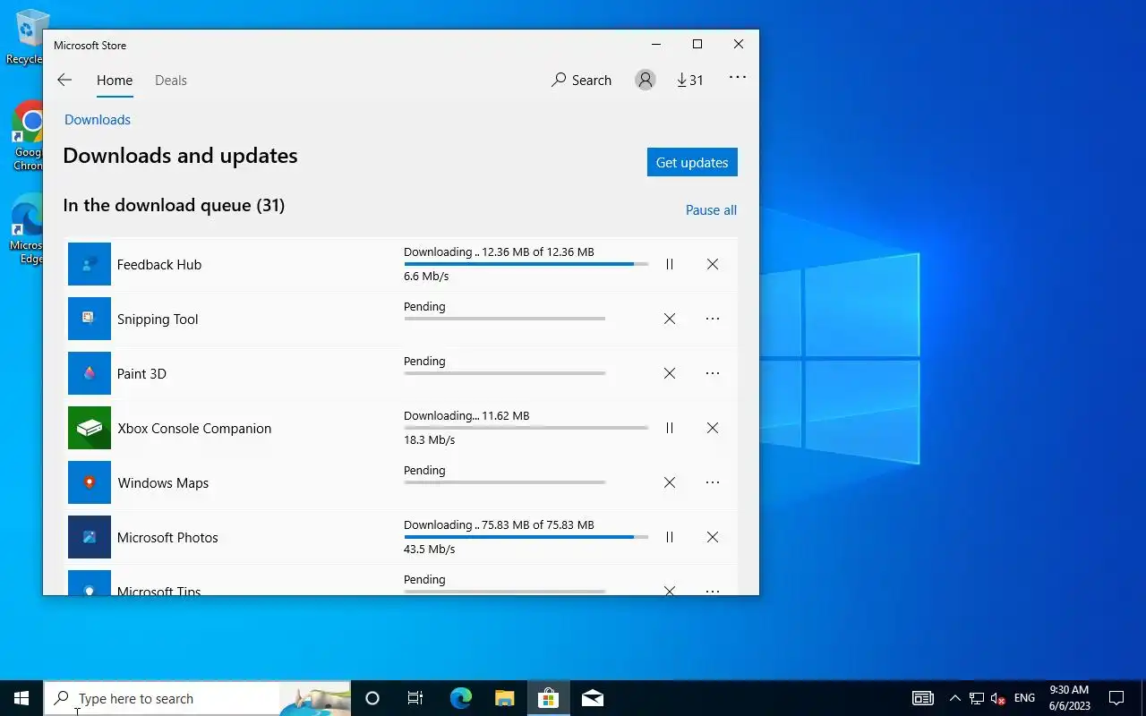Open more options for Paint 3D
The width and height of the screenshot is (1146, 716).
pos(713,373)
